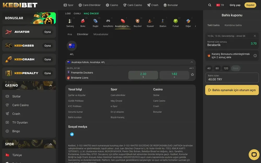
Task: Switch to Kombine bahis tab
Action: click(x=233, y=25)
